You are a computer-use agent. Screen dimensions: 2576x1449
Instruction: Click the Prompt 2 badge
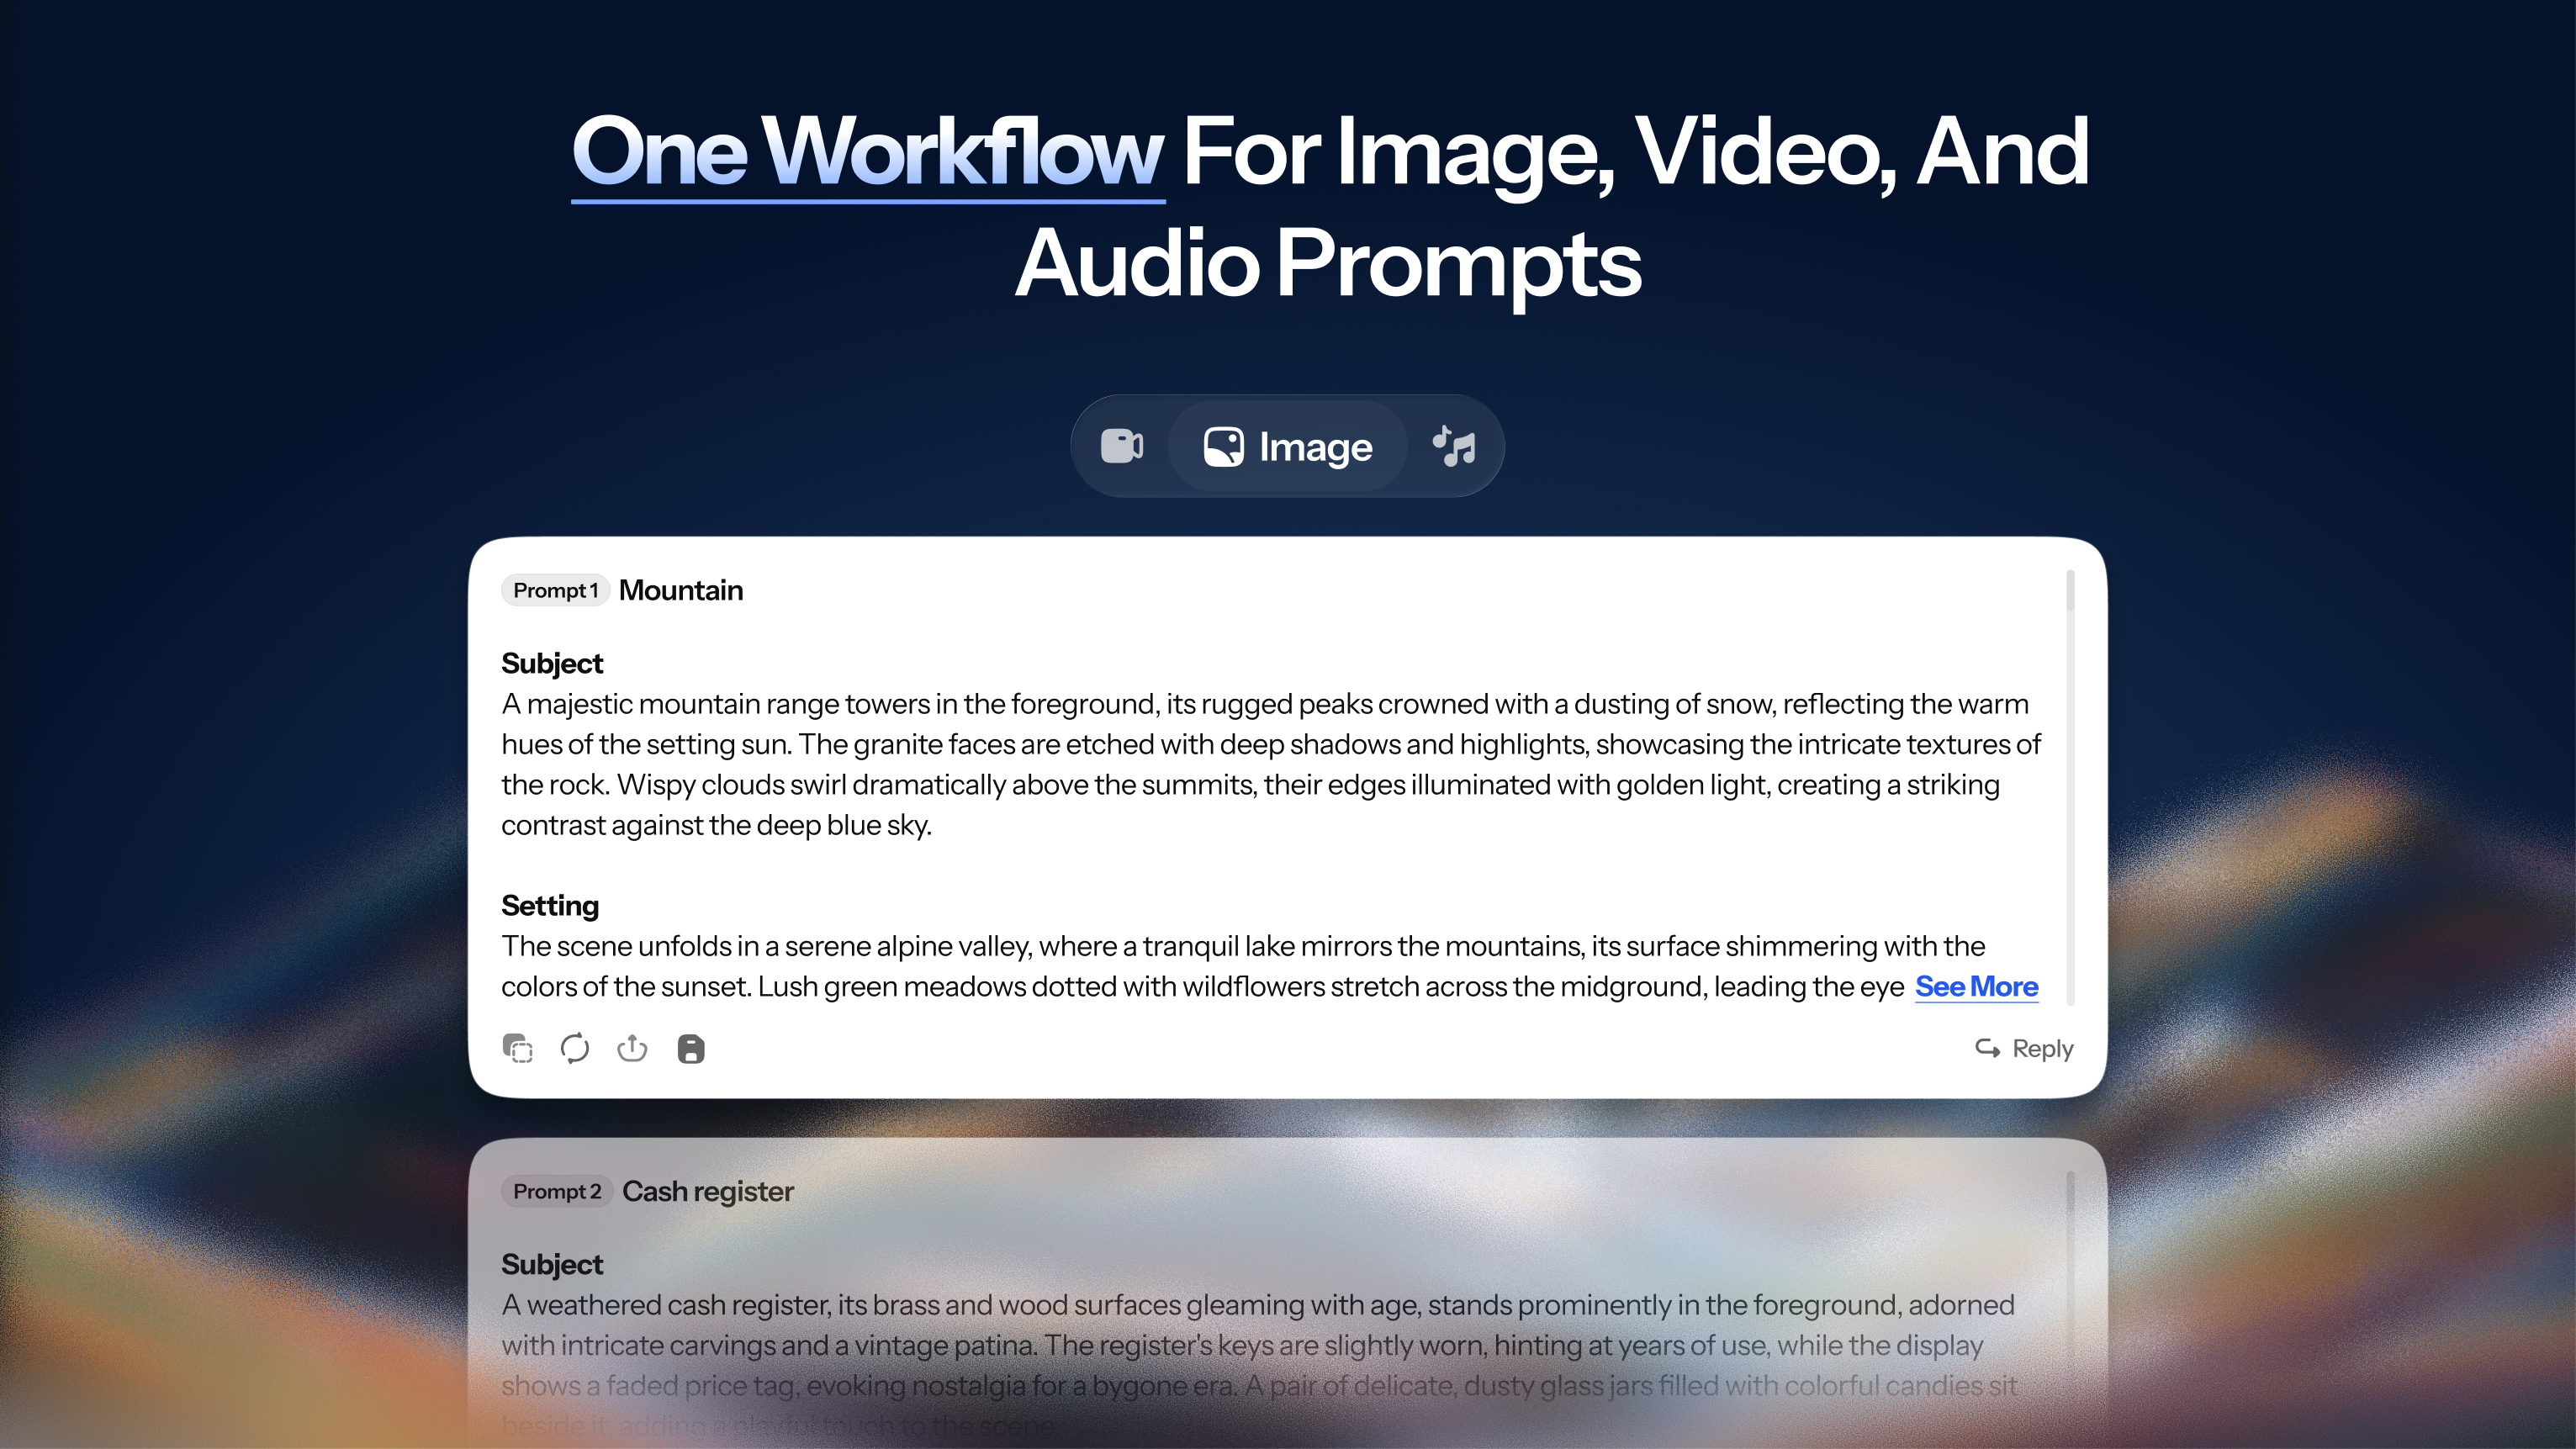(556, 1191)
